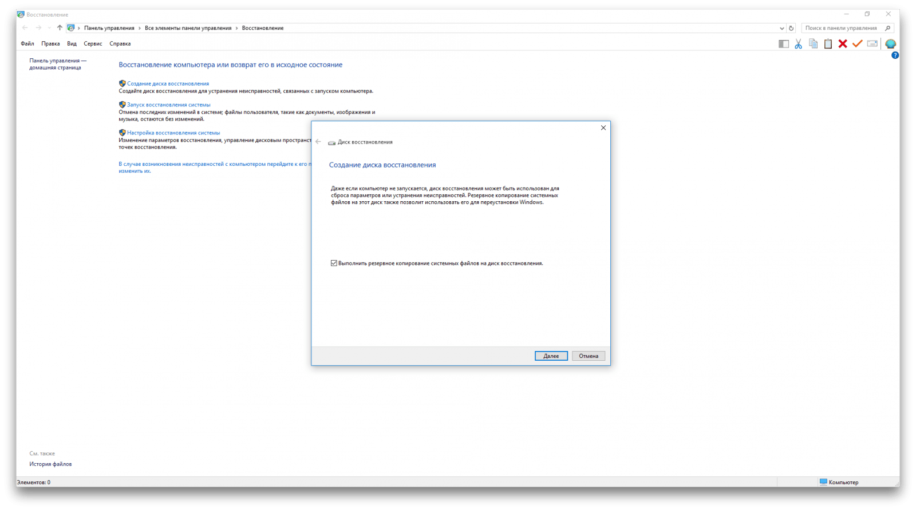Click the up arrow to parent folder
This screenshot has height=510, width=916.
(x=60, y=28)
